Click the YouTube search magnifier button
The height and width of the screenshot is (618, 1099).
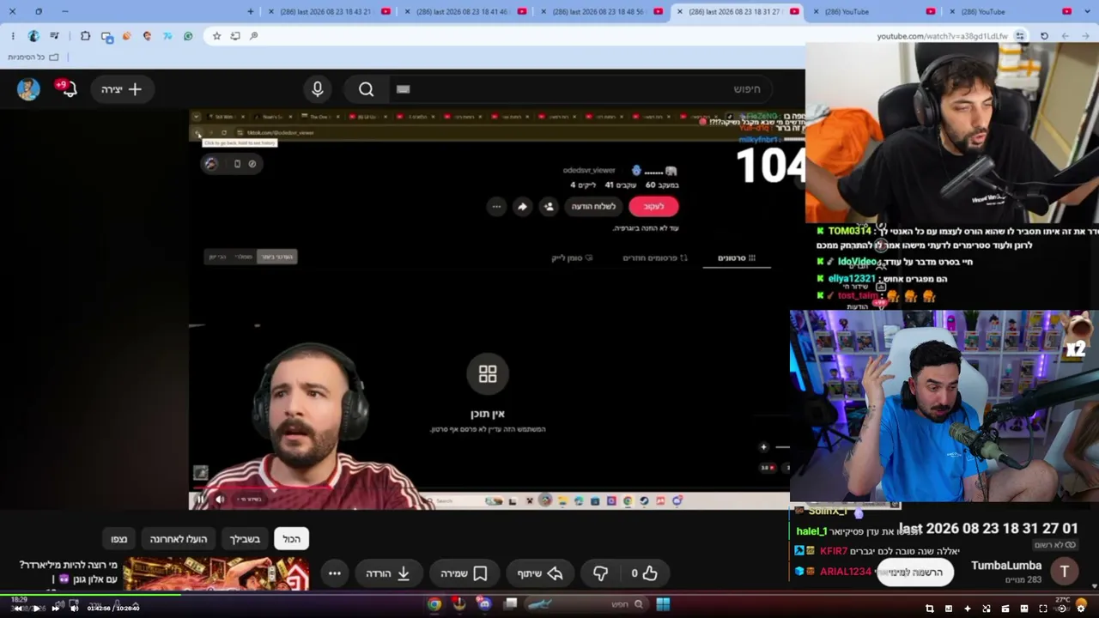click(367, 89)
